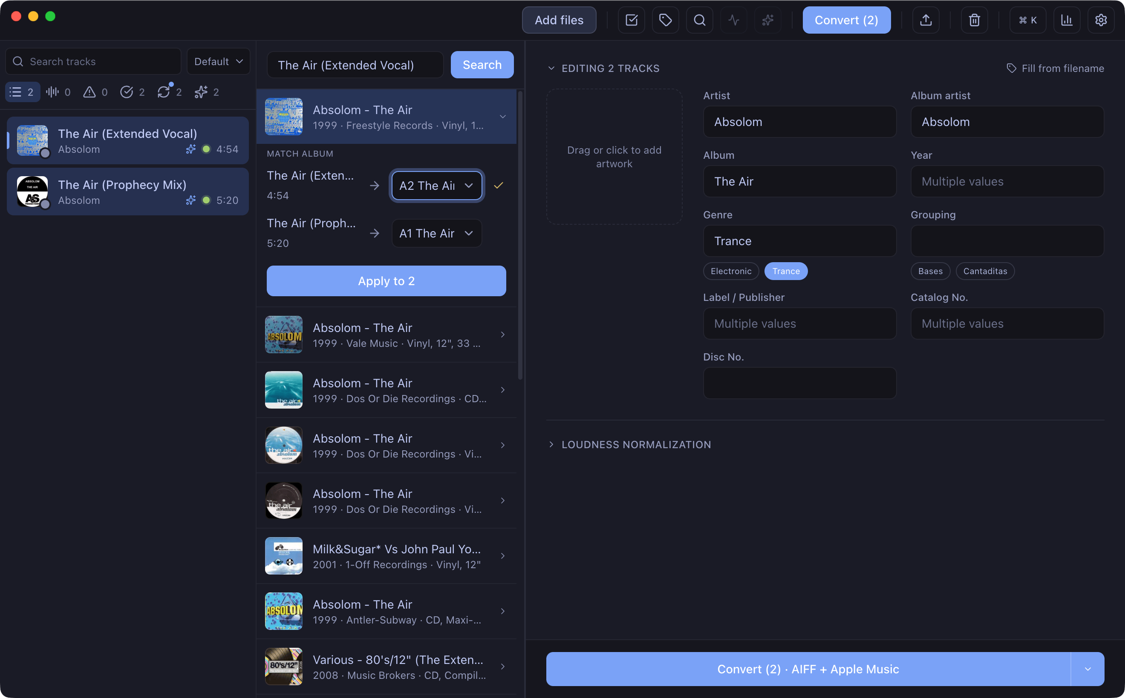This screenshot has width=1125, height=698.
Task: Click green status dot on Prophecy Mix track
Action: [x=207, y=200]
